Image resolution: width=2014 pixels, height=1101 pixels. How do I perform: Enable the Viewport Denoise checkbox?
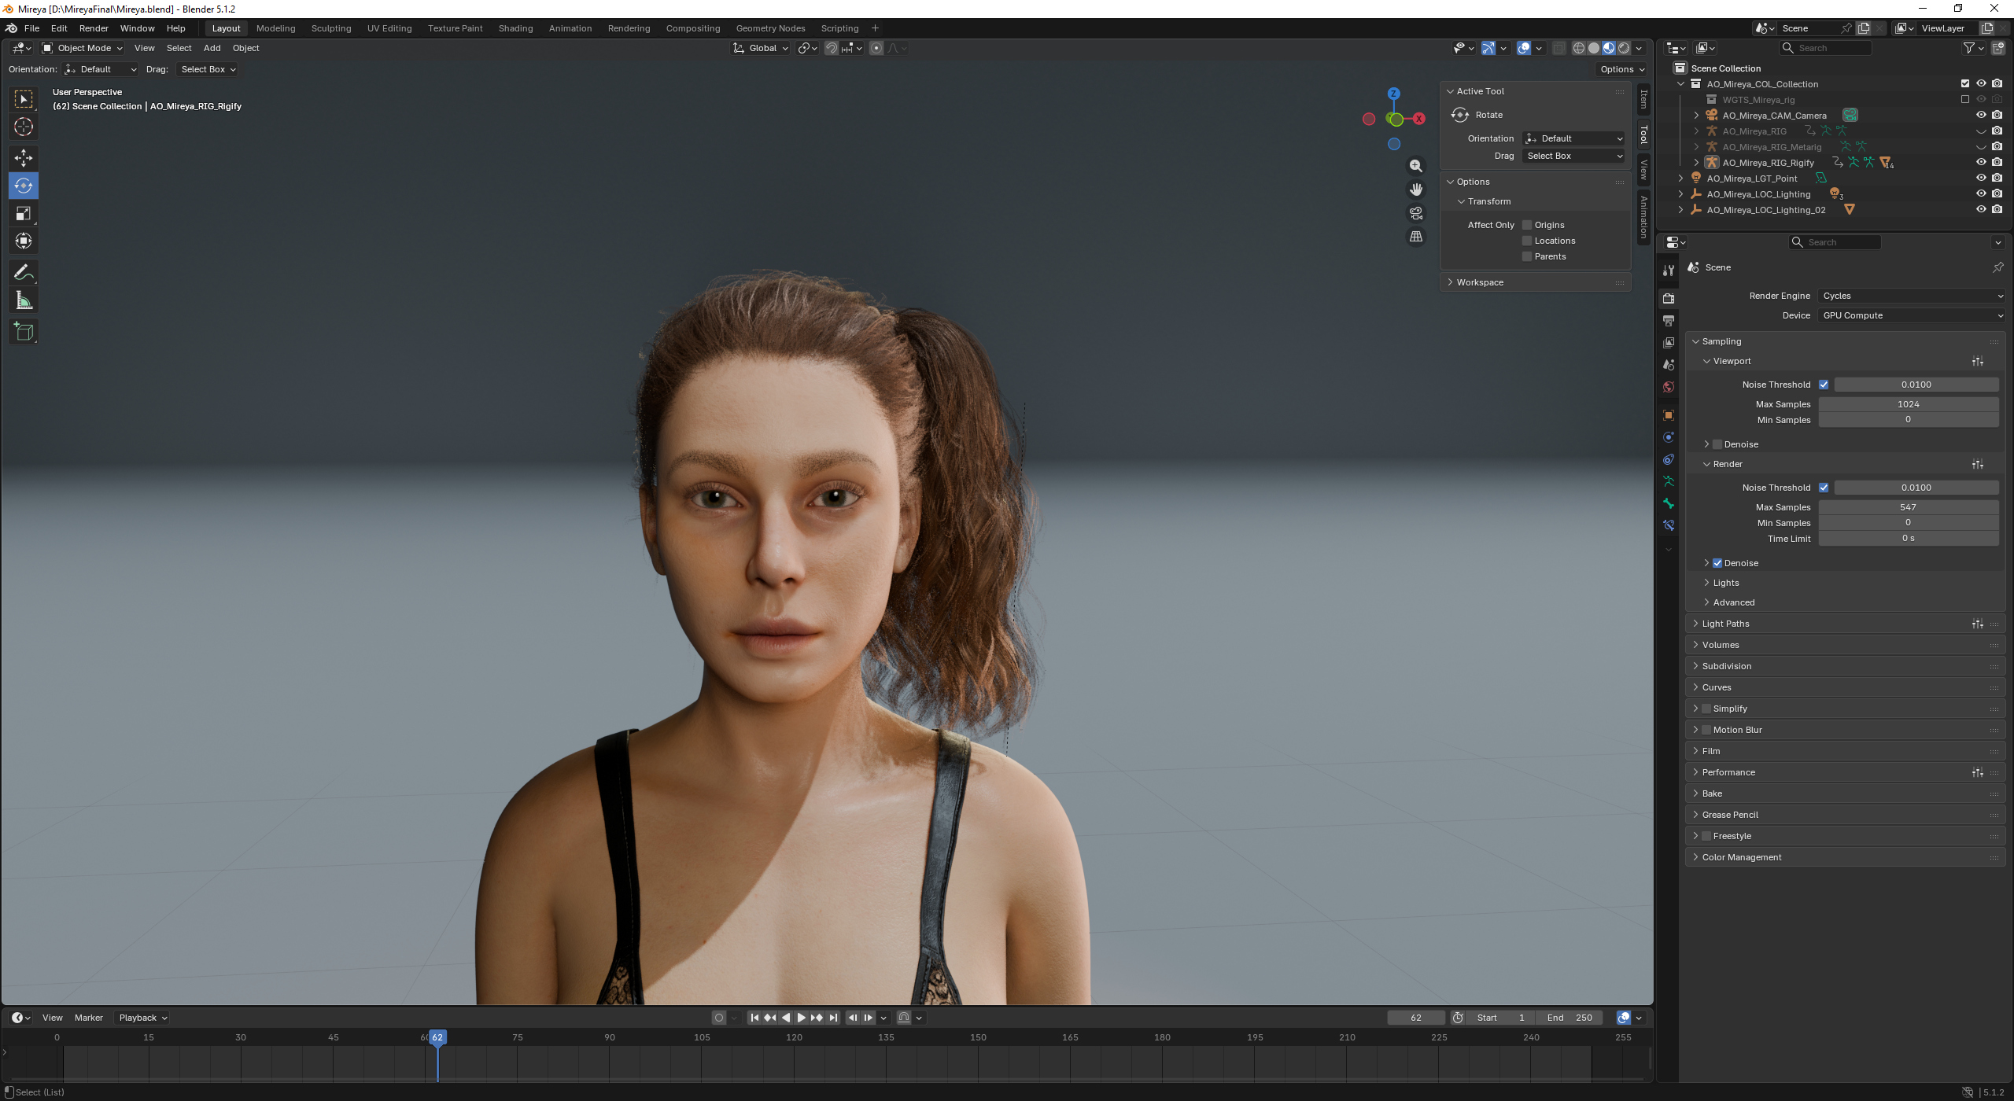tap(1717, 444)
